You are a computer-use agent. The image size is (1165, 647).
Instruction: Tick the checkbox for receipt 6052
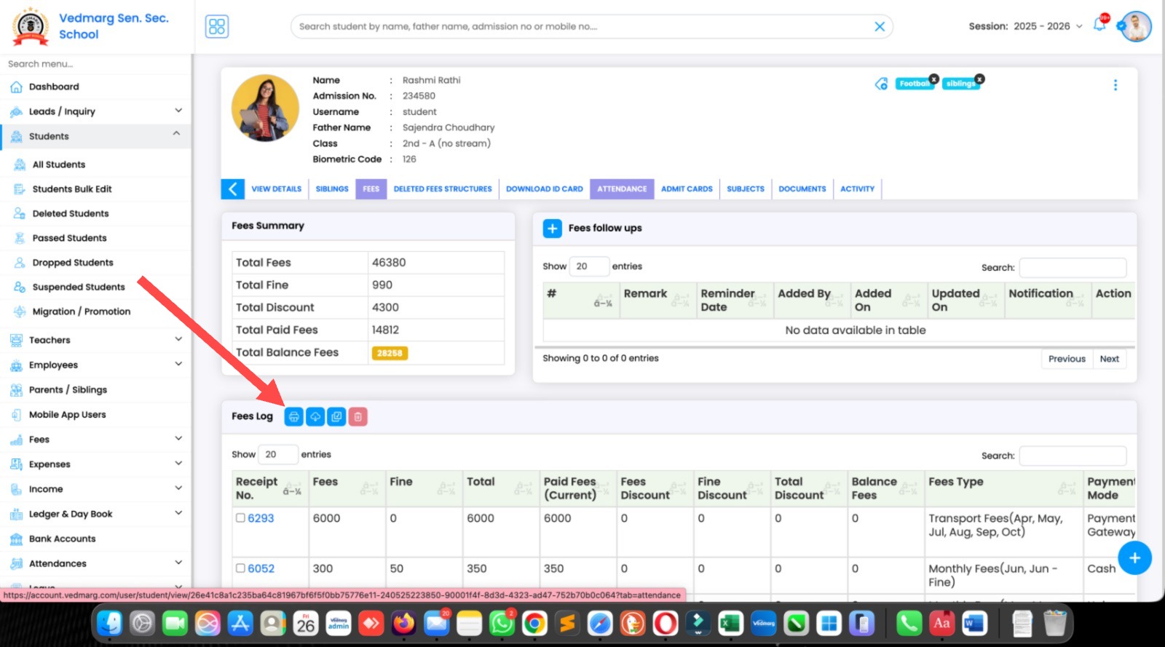click(x=240, y=568)
